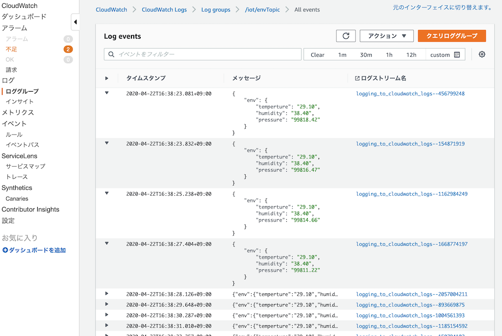
Task: Go to CloudWatch breadcrumb link
Action: (x=111, y=10)
